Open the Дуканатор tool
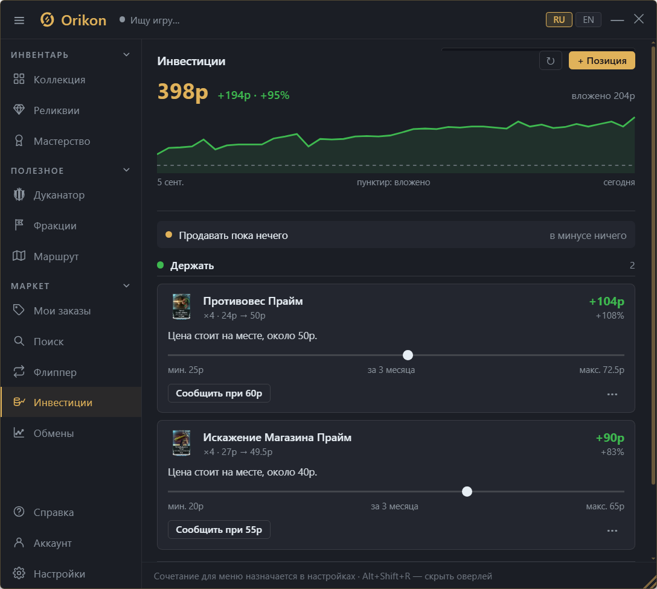 click(x=71, y=195)
